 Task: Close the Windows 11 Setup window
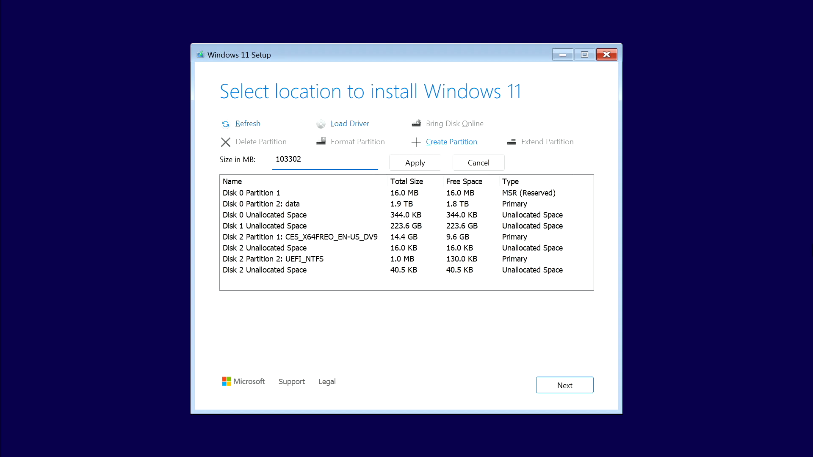click(607, 55)
